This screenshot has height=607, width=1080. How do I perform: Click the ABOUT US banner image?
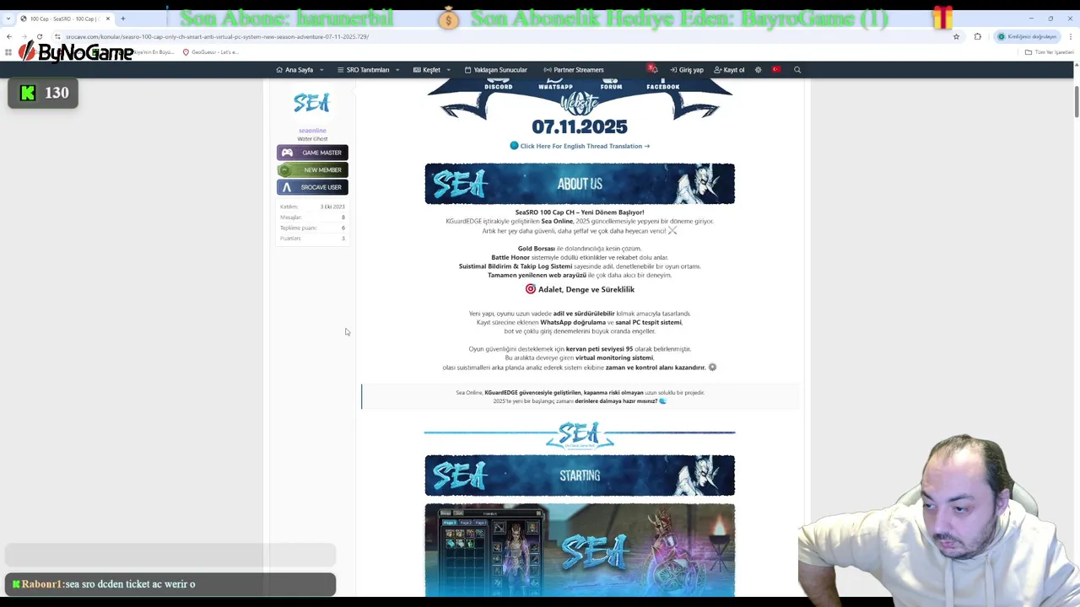[x=580, y=184]
